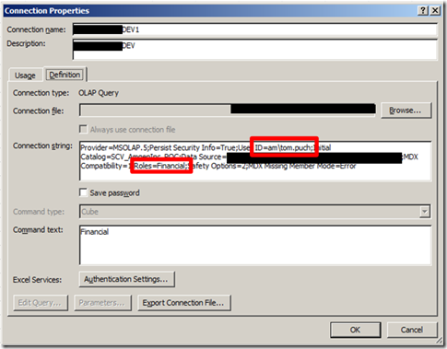Click the 'Connection string:' label
447x349 pixels.
(x=42, y=145)
